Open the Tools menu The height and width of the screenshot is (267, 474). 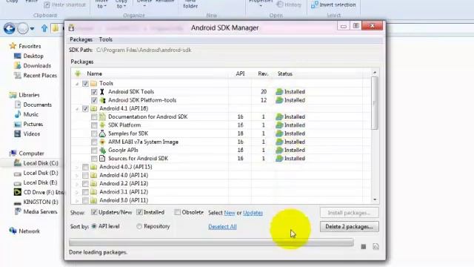(x=105, y=39)
